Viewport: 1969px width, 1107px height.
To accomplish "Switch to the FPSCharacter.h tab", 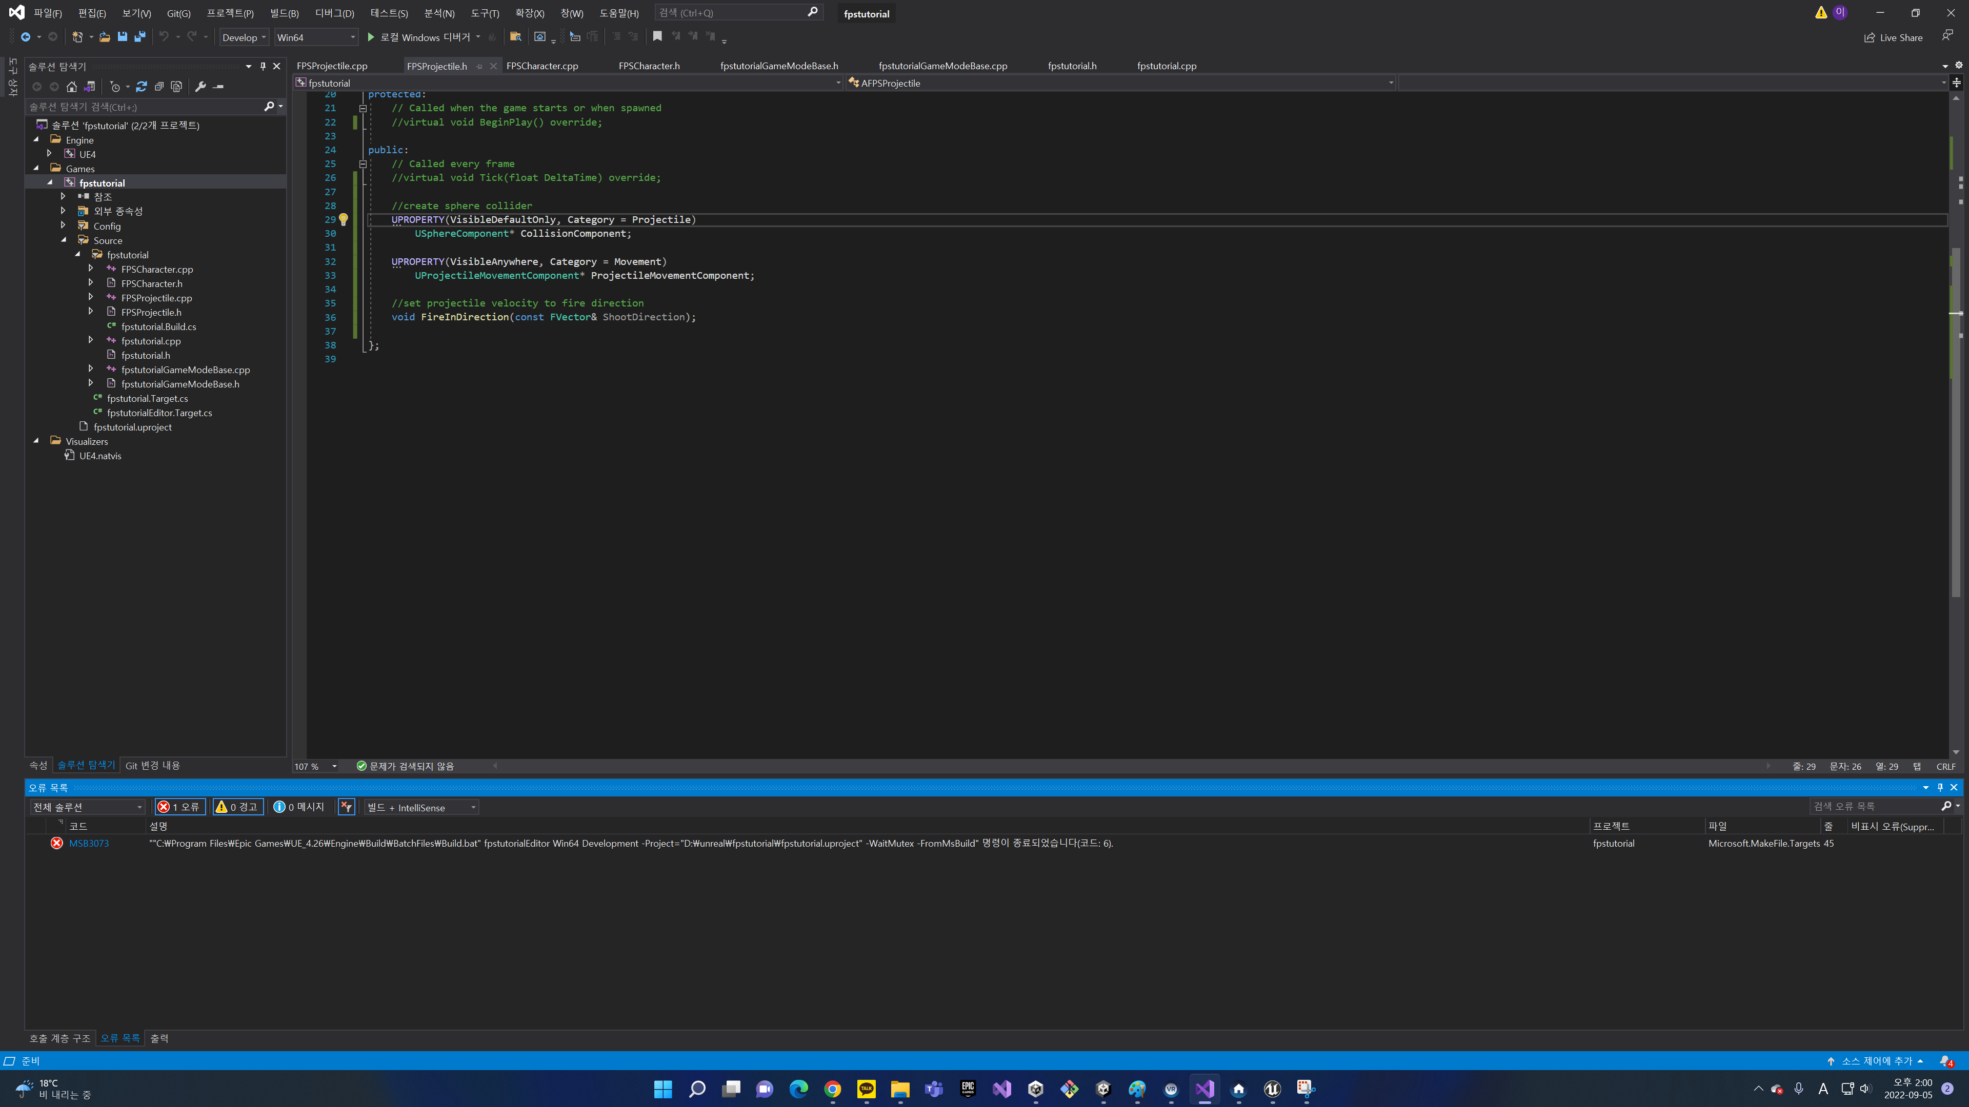I will coord(649,66).
